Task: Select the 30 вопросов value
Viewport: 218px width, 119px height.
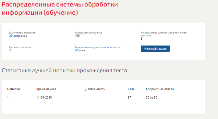Action: [x=18, y=36]
